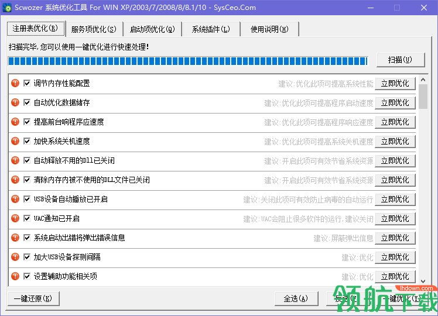Image resolution: width=438 pixels, height=316 pixels.
Task: Click 立即优化 for 调节内存性能配置
Action: coord(395,84)
